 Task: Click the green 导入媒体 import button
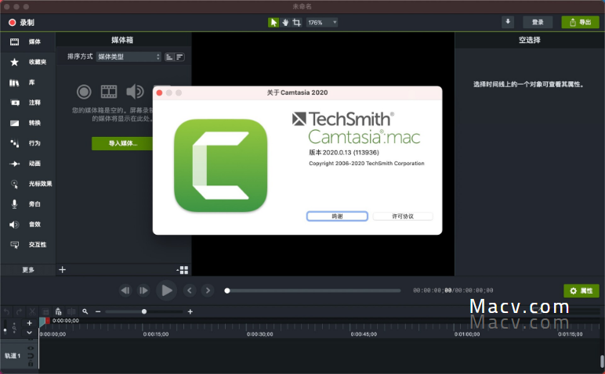click(122, 143)
